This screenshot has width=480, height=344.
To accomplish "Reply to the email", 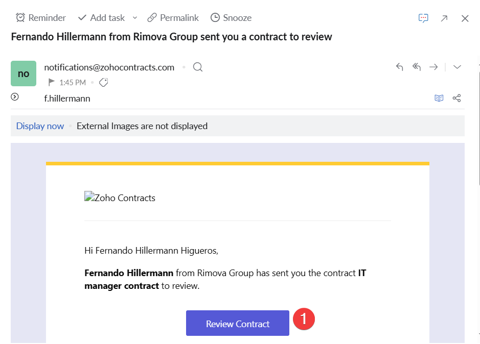I will (400, 67).
